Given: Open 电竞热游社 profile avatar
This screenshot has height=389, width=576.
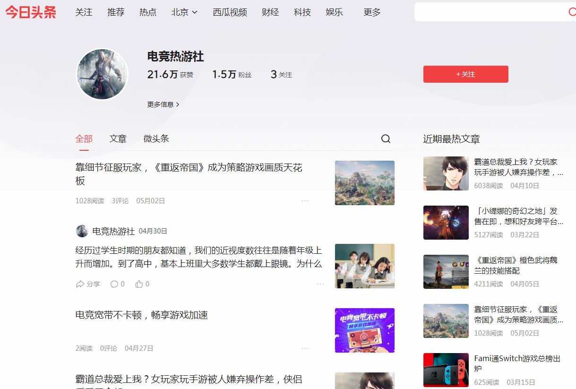Looking at the screenshot, I should (x=102, y=74).
